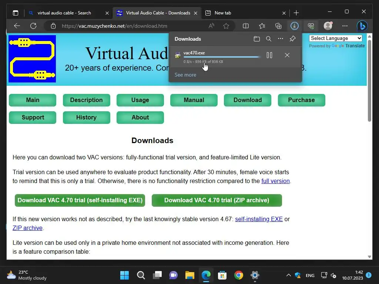Click the Virtual Audio Cable logo image
The height and width of the screenshot is (284, 379).
point(32,59)
